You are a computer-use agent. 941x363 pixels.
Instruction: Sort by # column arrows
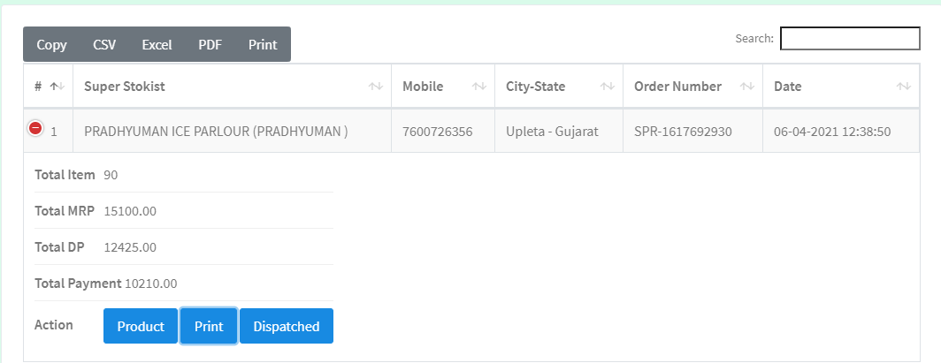pyautogui.click(x=57, y=87)
